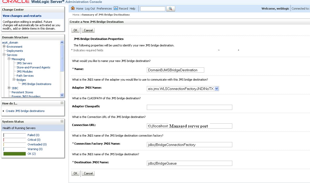Image resolution: width=310 pixels, height=183 pixels.
Task: Open Store-and-Forward Agents tree item
Action: [x=34, y=67]
